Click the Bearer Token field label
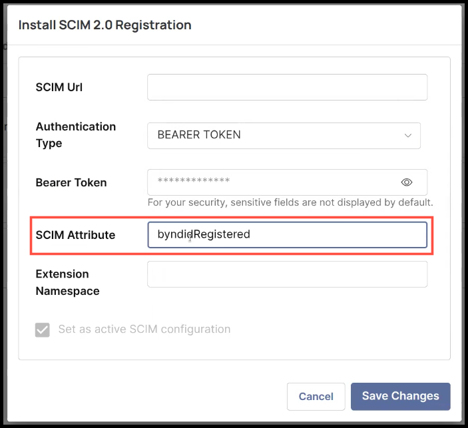The width and height of the screenshot is (468, 428). click(71, 182)
